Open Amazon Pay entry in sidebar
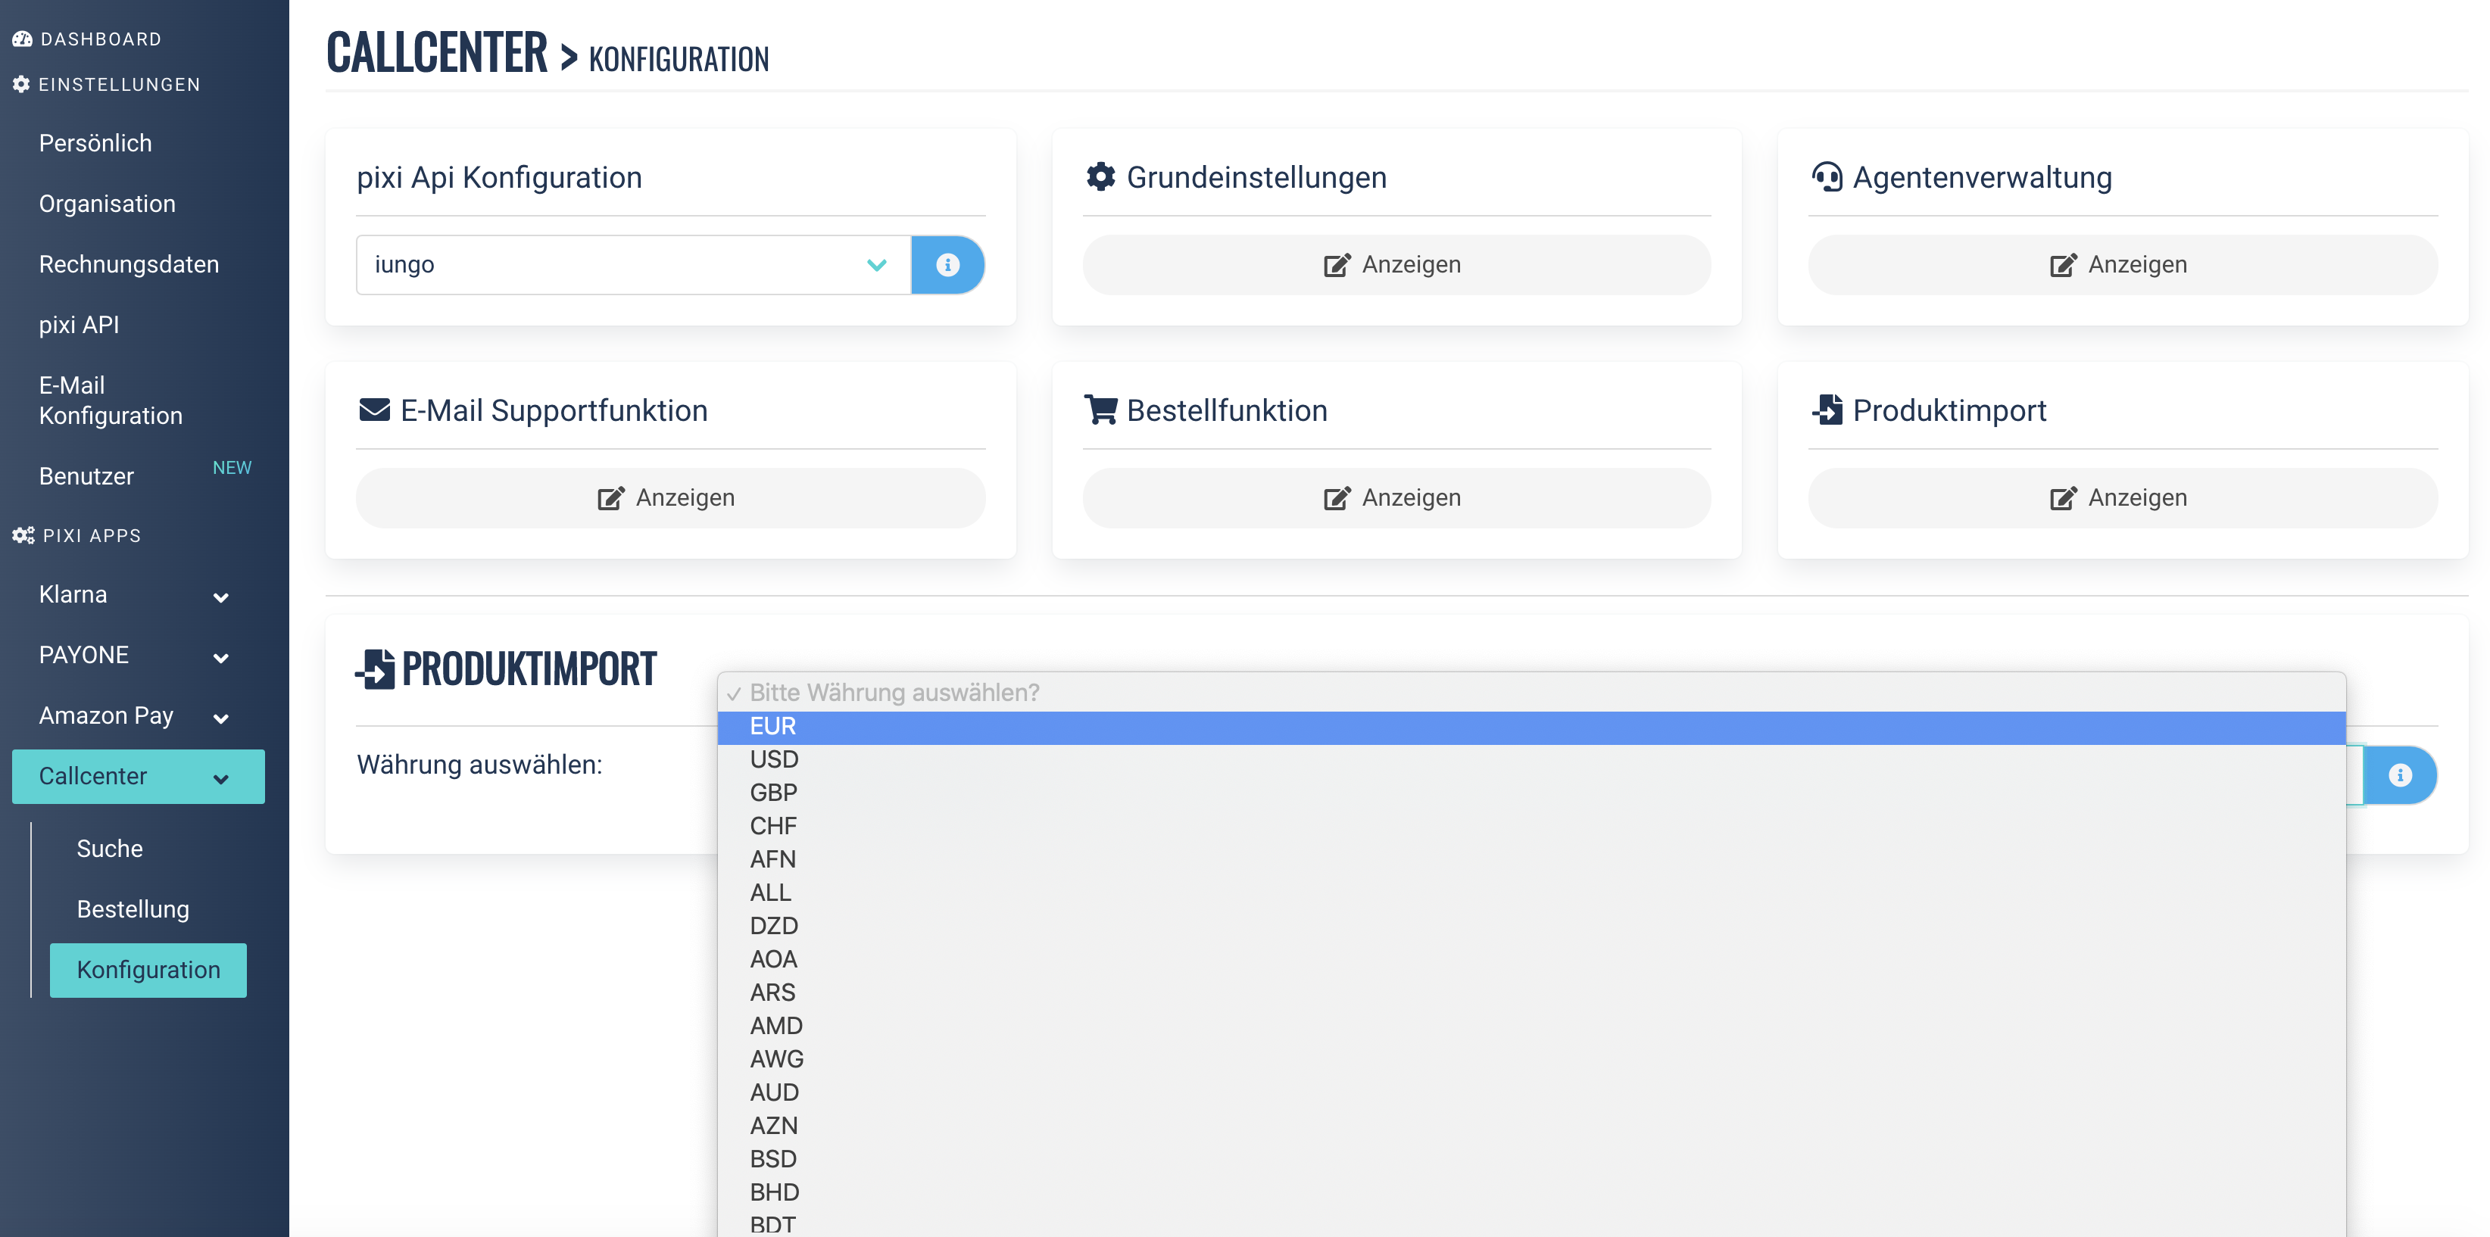 (106, 716)
